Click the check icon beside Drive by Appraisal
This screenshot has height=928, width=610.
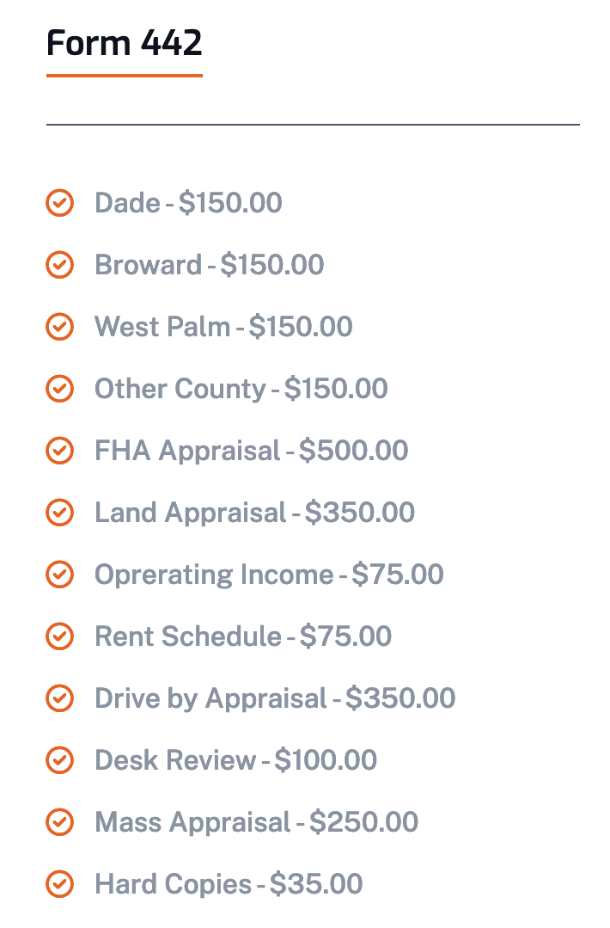pyautogui.click(x=59, y=698)
